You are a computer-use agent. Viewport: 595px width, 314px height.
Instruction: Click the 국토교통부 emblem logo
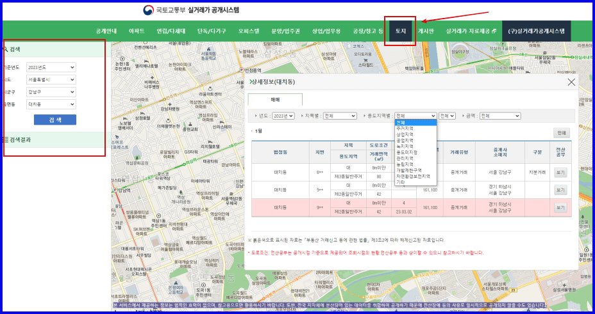click(x=148, y=10)
